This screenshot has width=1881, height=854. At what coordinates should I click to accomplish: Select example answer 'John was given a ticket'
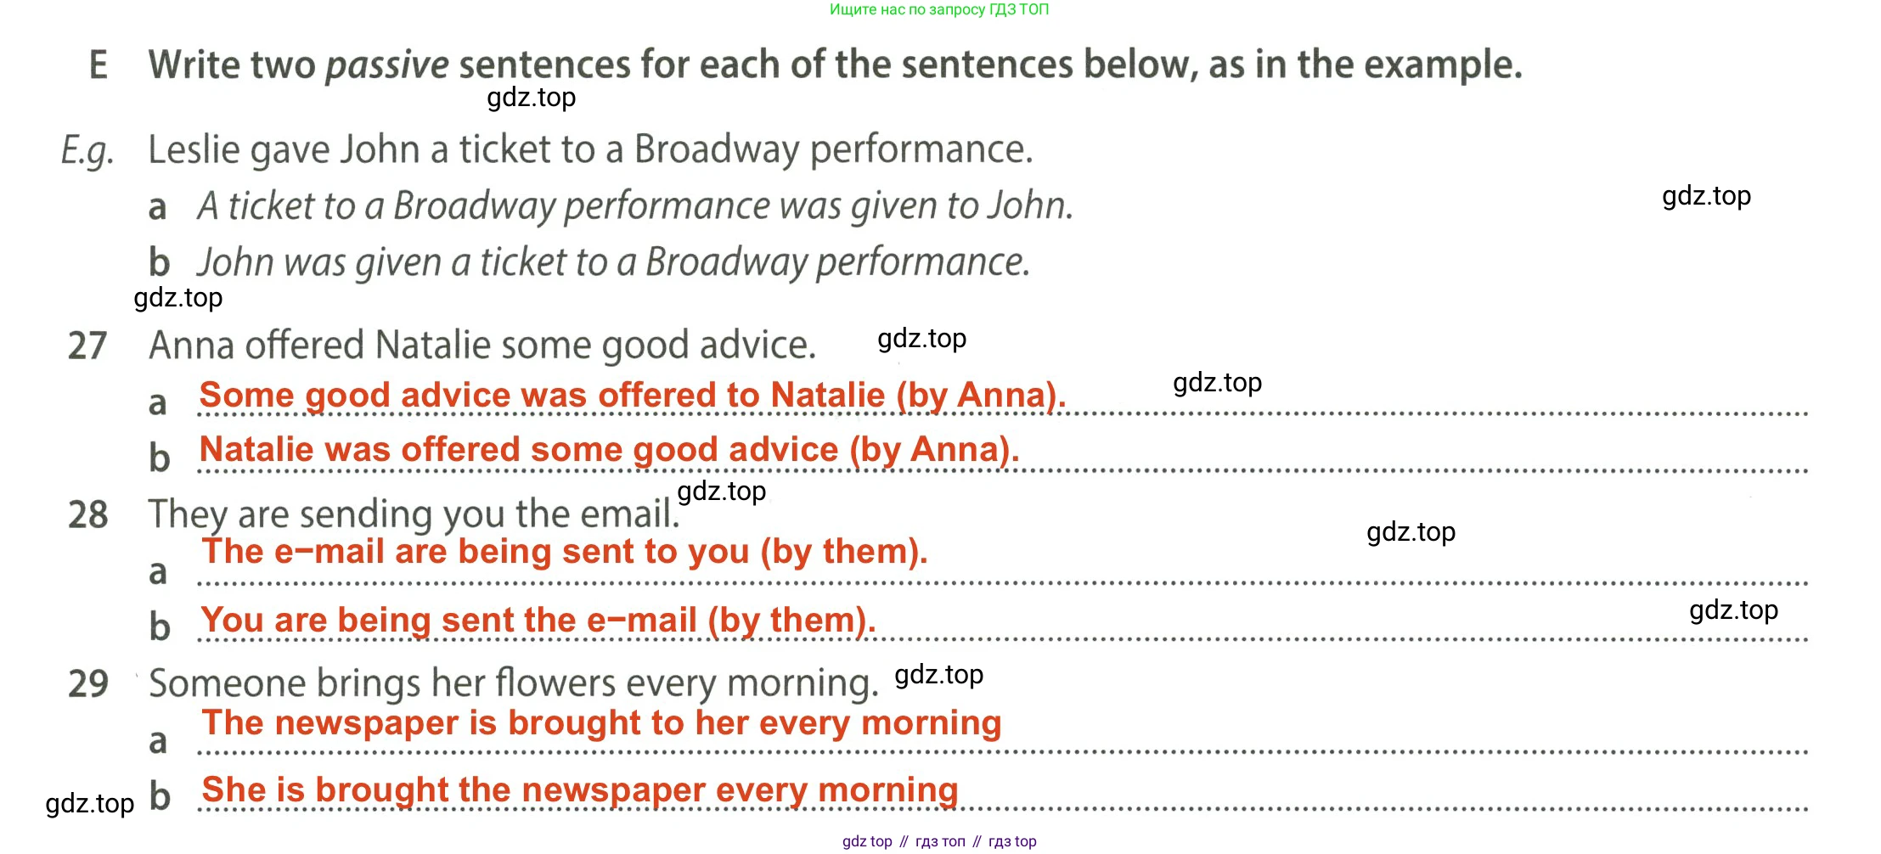click(x=613, y=262)
